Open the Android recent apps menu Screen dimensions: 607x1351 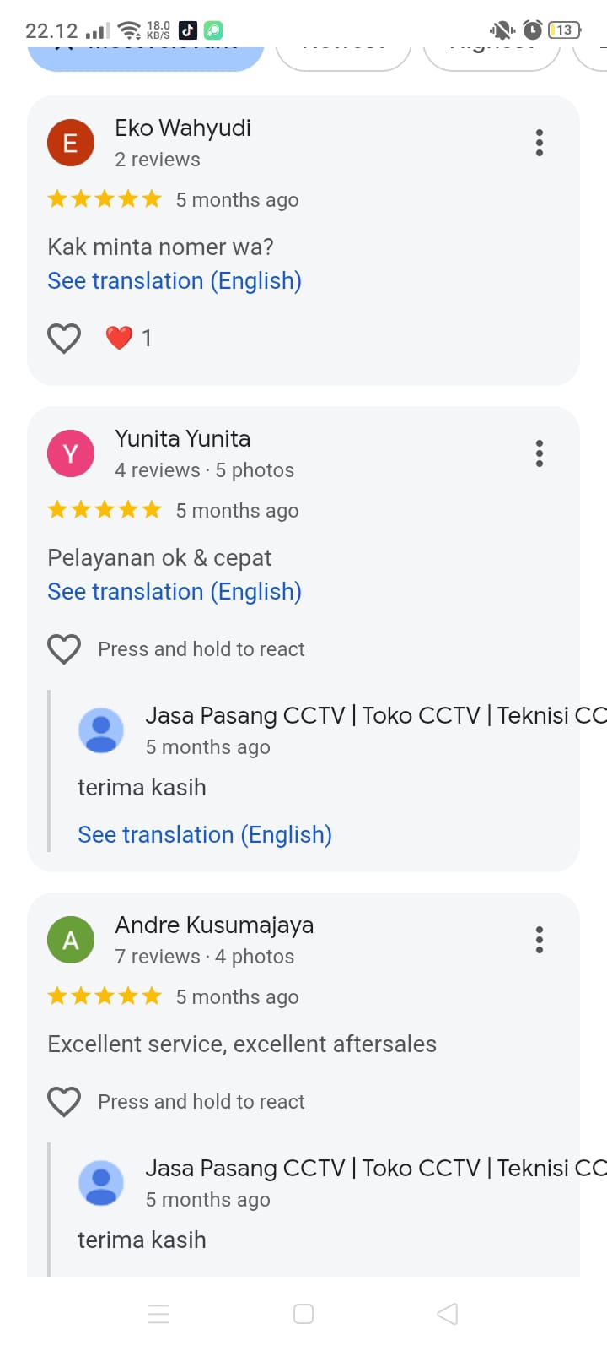[x=158, y=1314]
